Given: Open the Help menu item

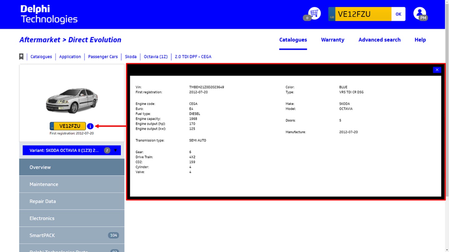Looking at the screenshot, I should click(420, 40).
